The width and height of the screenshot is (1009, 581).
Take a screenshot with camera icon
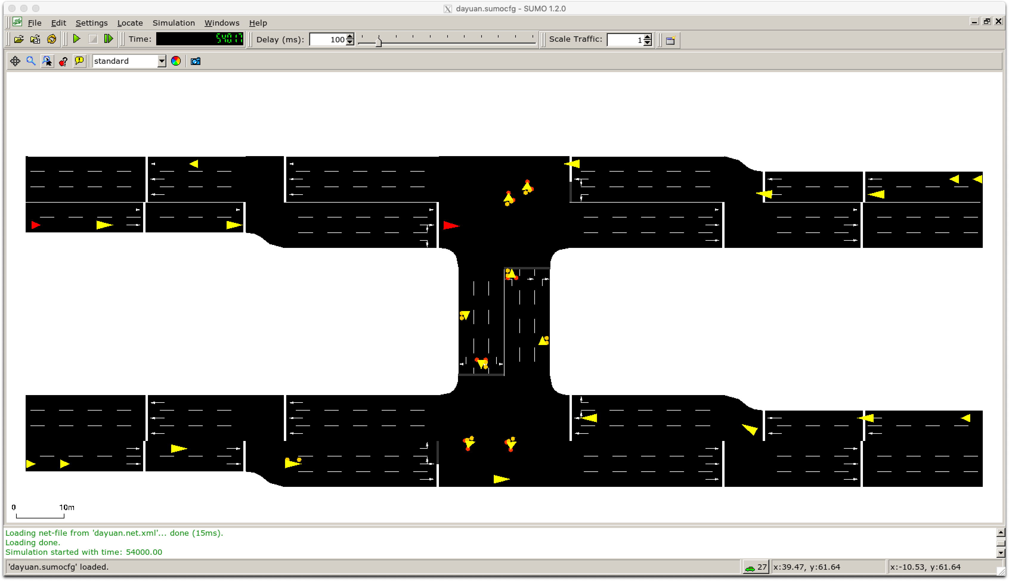click(195, 61)
